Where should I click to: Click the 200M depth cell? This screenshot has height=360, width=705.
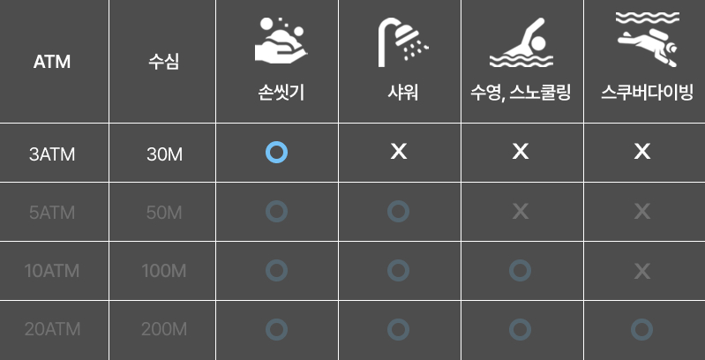click(164, 330)
